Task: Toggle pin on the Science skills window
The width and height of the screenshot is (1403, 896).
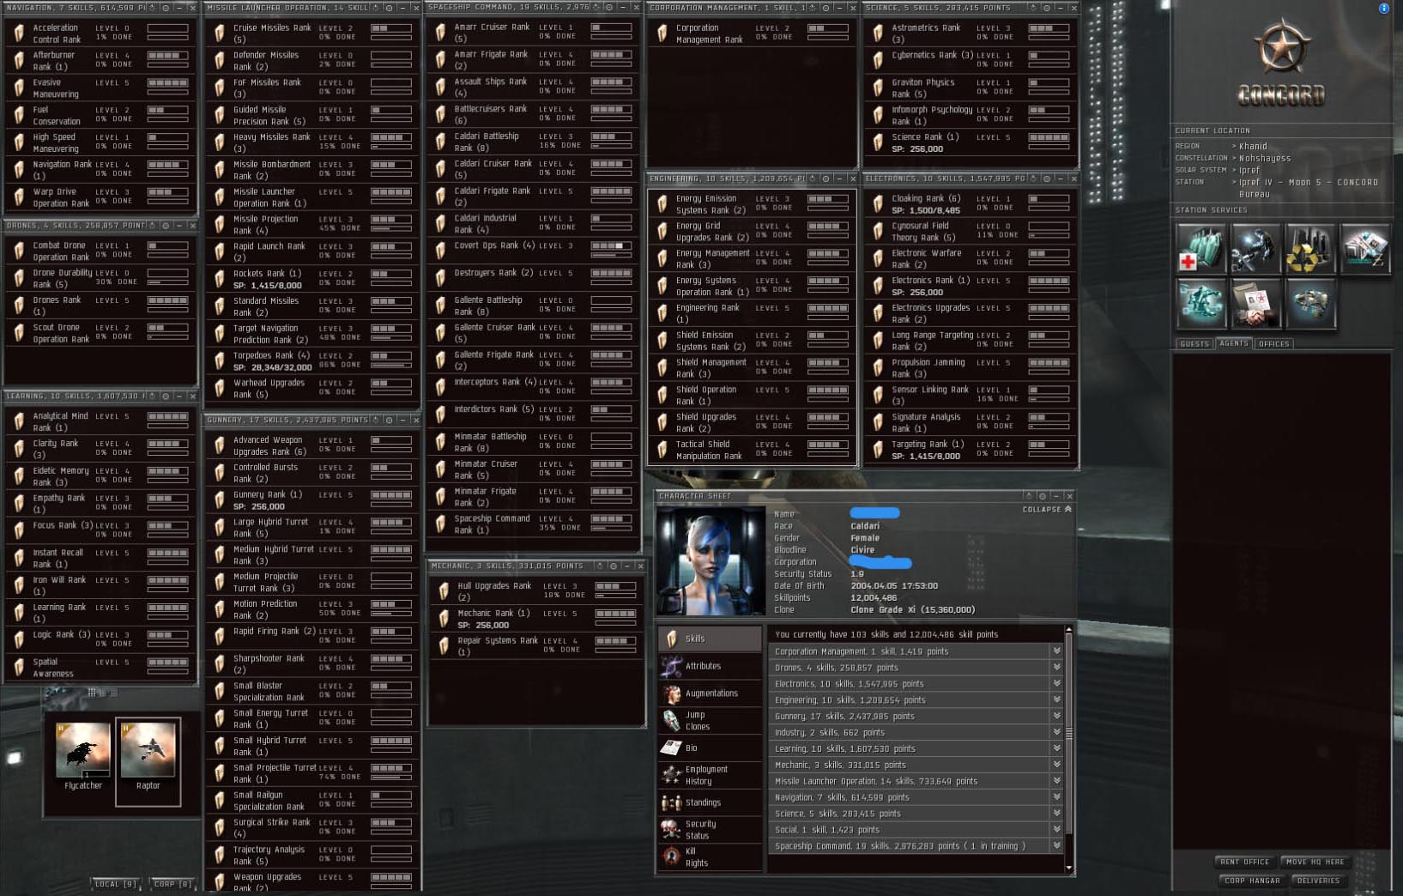Action: [1032, 8]
